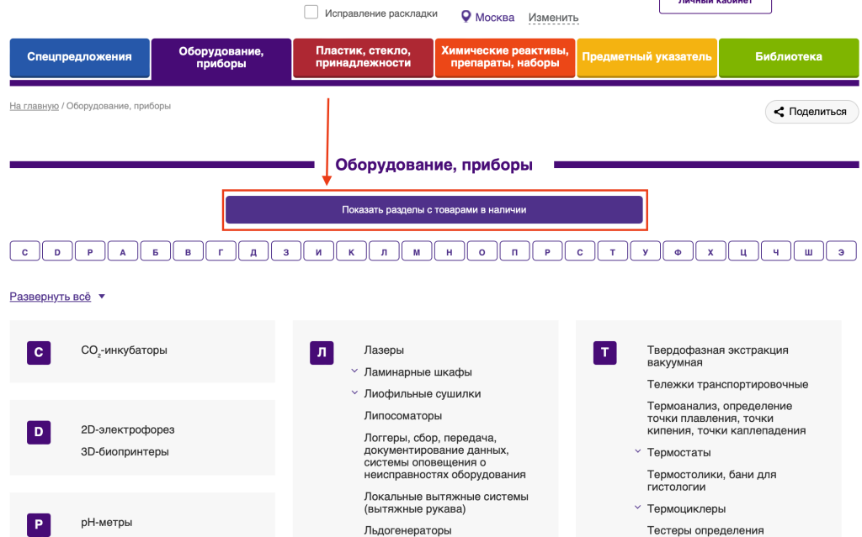Expand the Термостаты subcategory chevron

coord(637,452)
